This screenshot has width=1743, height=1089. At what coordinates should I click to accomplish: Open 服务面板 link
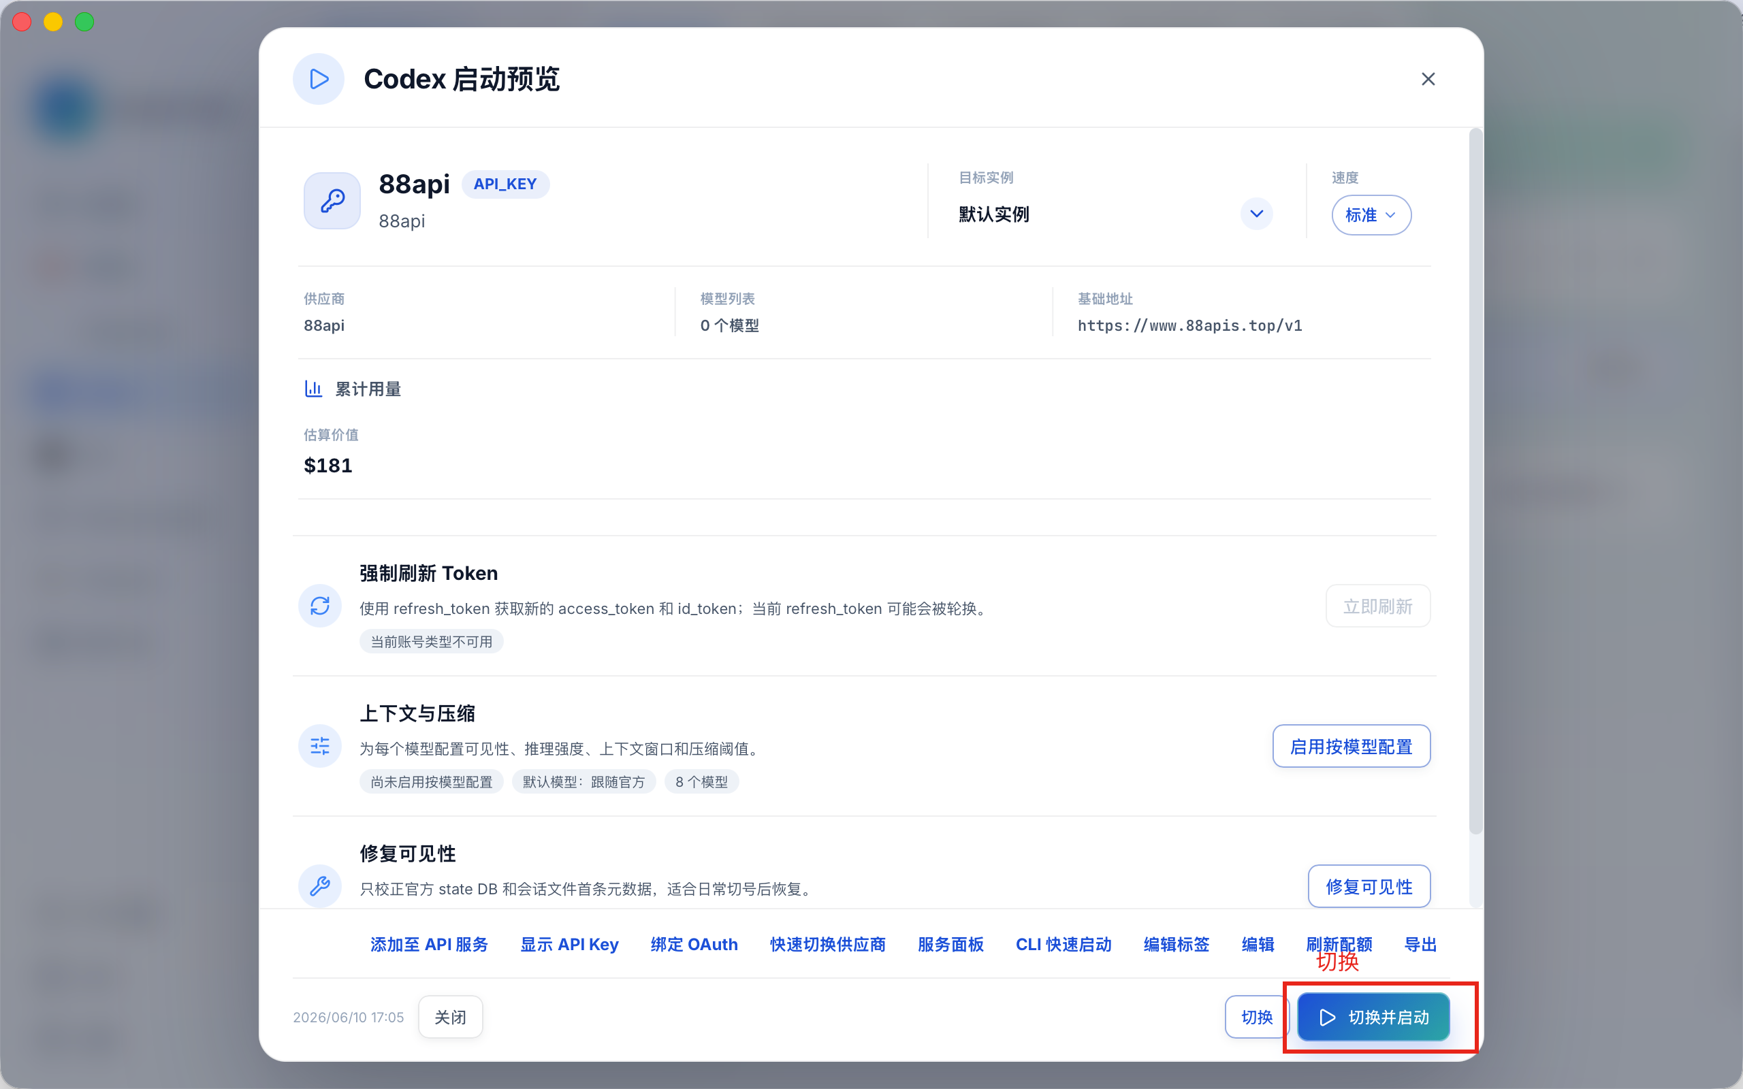(950, 944)
